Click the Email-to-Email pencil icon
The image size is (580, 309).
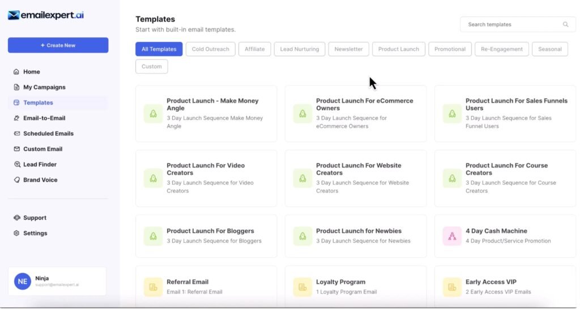[x=16, y=118]
